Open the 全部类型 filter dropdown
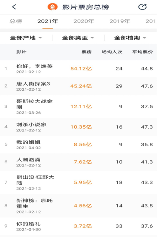157x237 pixels. (78, 38)
